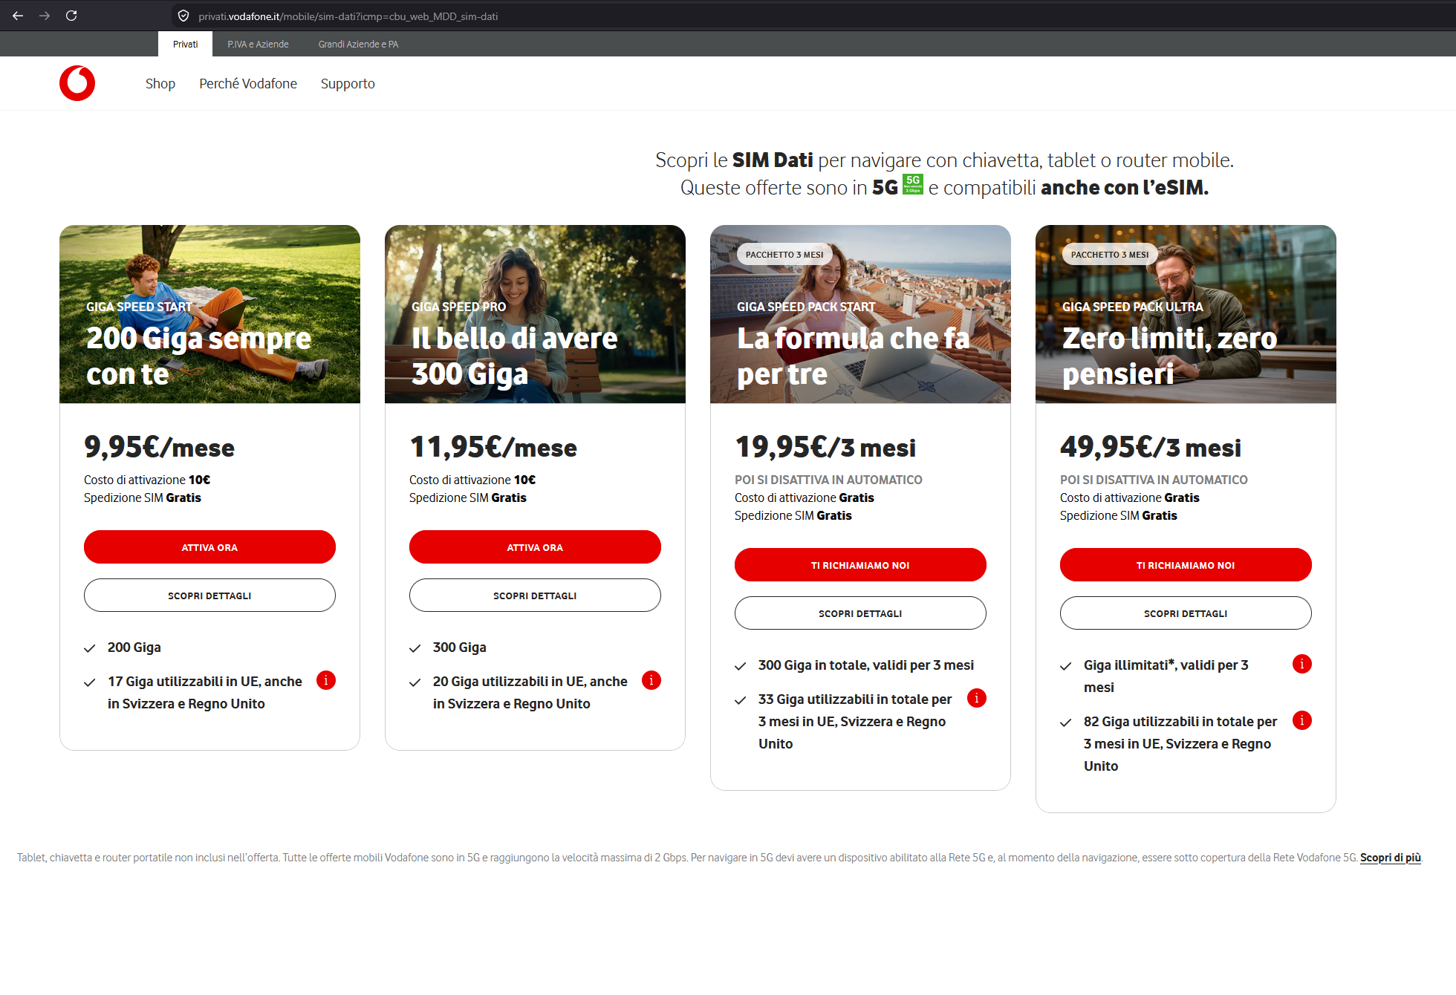Click the '200 Giga' feature text
This screenshot has width=1456, height=995.
click(134, 647)
